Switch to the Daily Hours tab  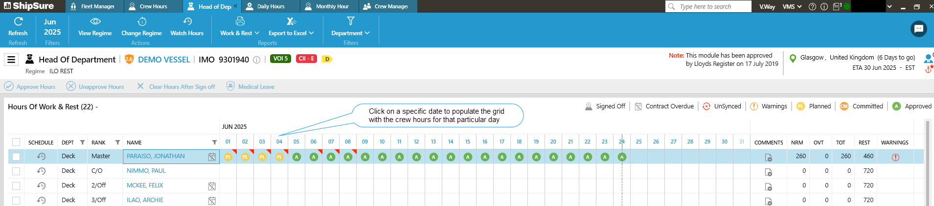(271, 6)
